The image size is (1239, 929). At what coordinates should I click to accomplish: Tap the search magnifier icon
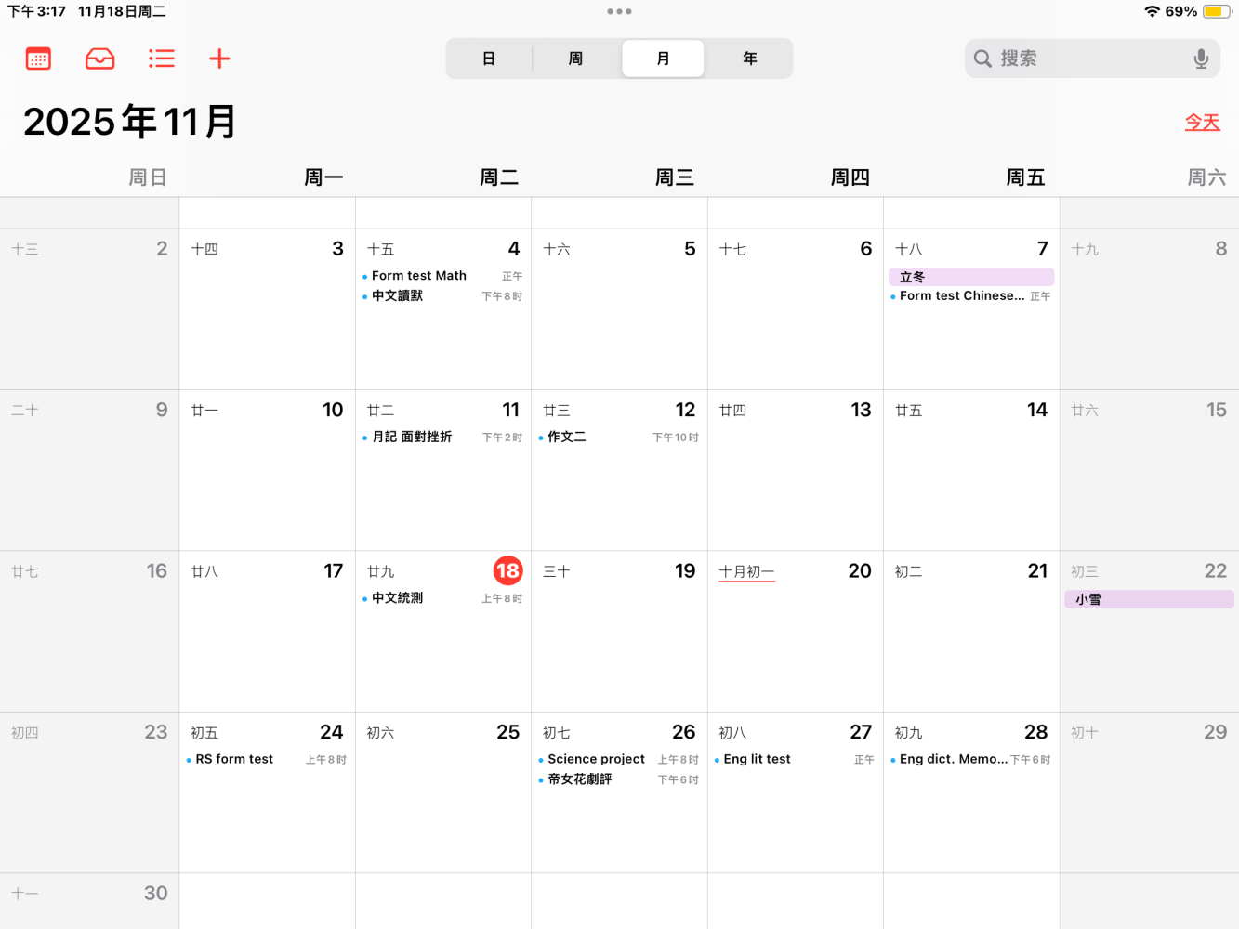[x=982, y=59]
